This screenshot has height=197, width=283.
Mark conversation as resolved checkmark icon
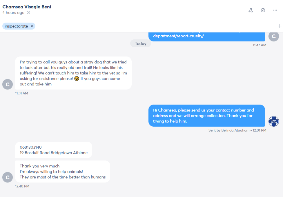263,10
